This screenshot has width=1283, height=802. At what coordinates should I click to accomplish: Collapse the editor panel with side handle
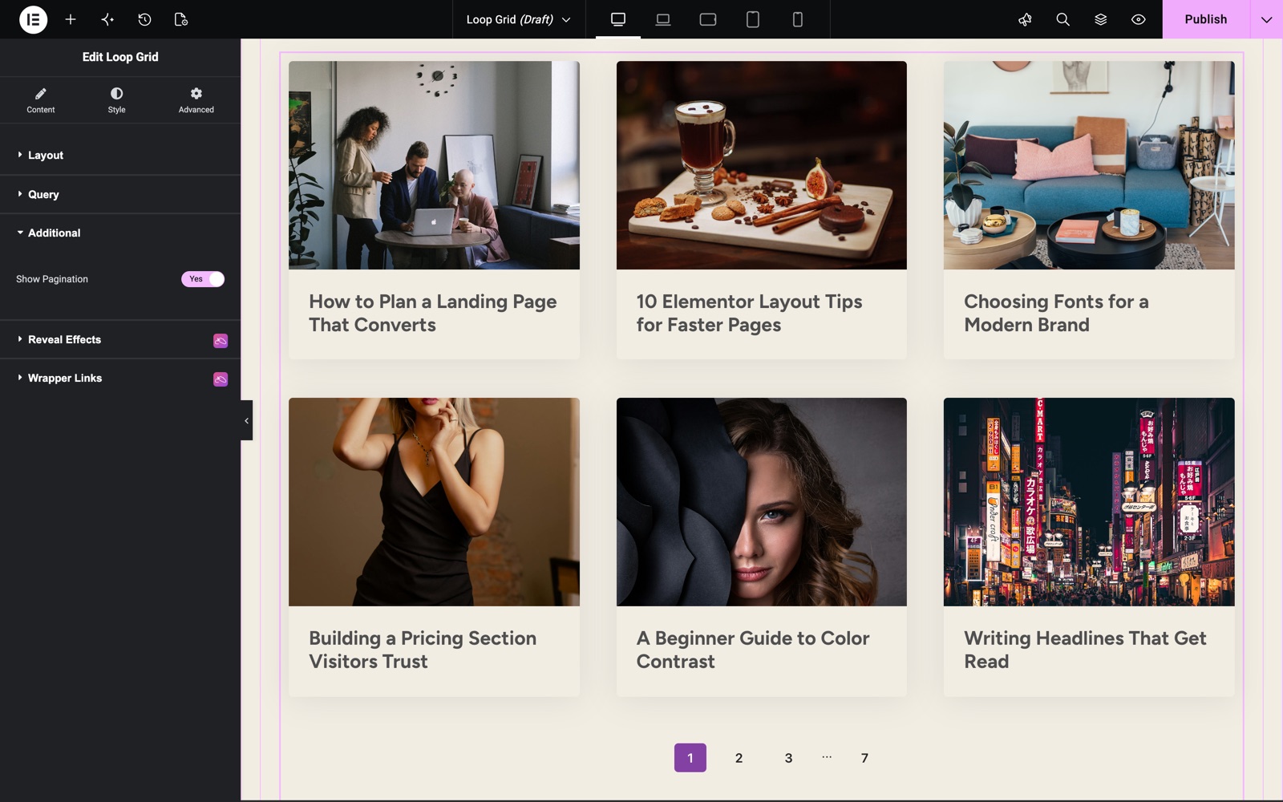point(246,420)
